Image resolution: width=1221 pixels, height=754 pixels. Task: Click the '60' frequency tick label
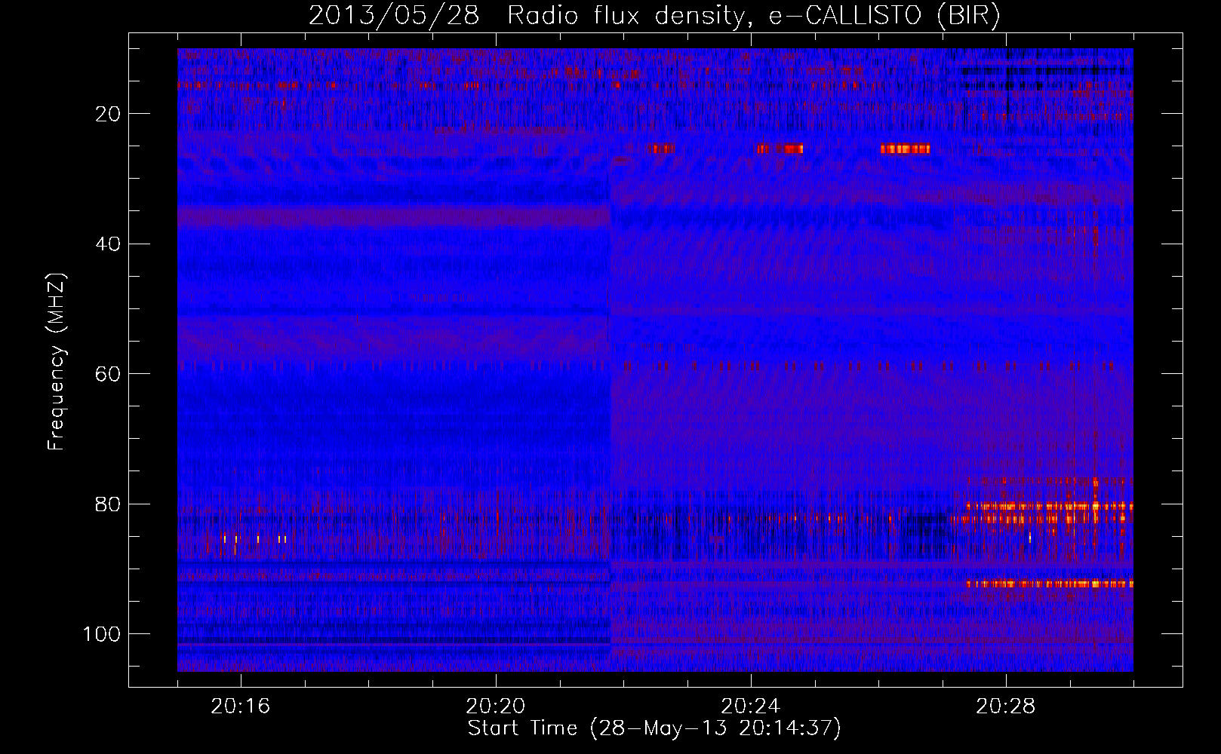(x=109, y=374)
